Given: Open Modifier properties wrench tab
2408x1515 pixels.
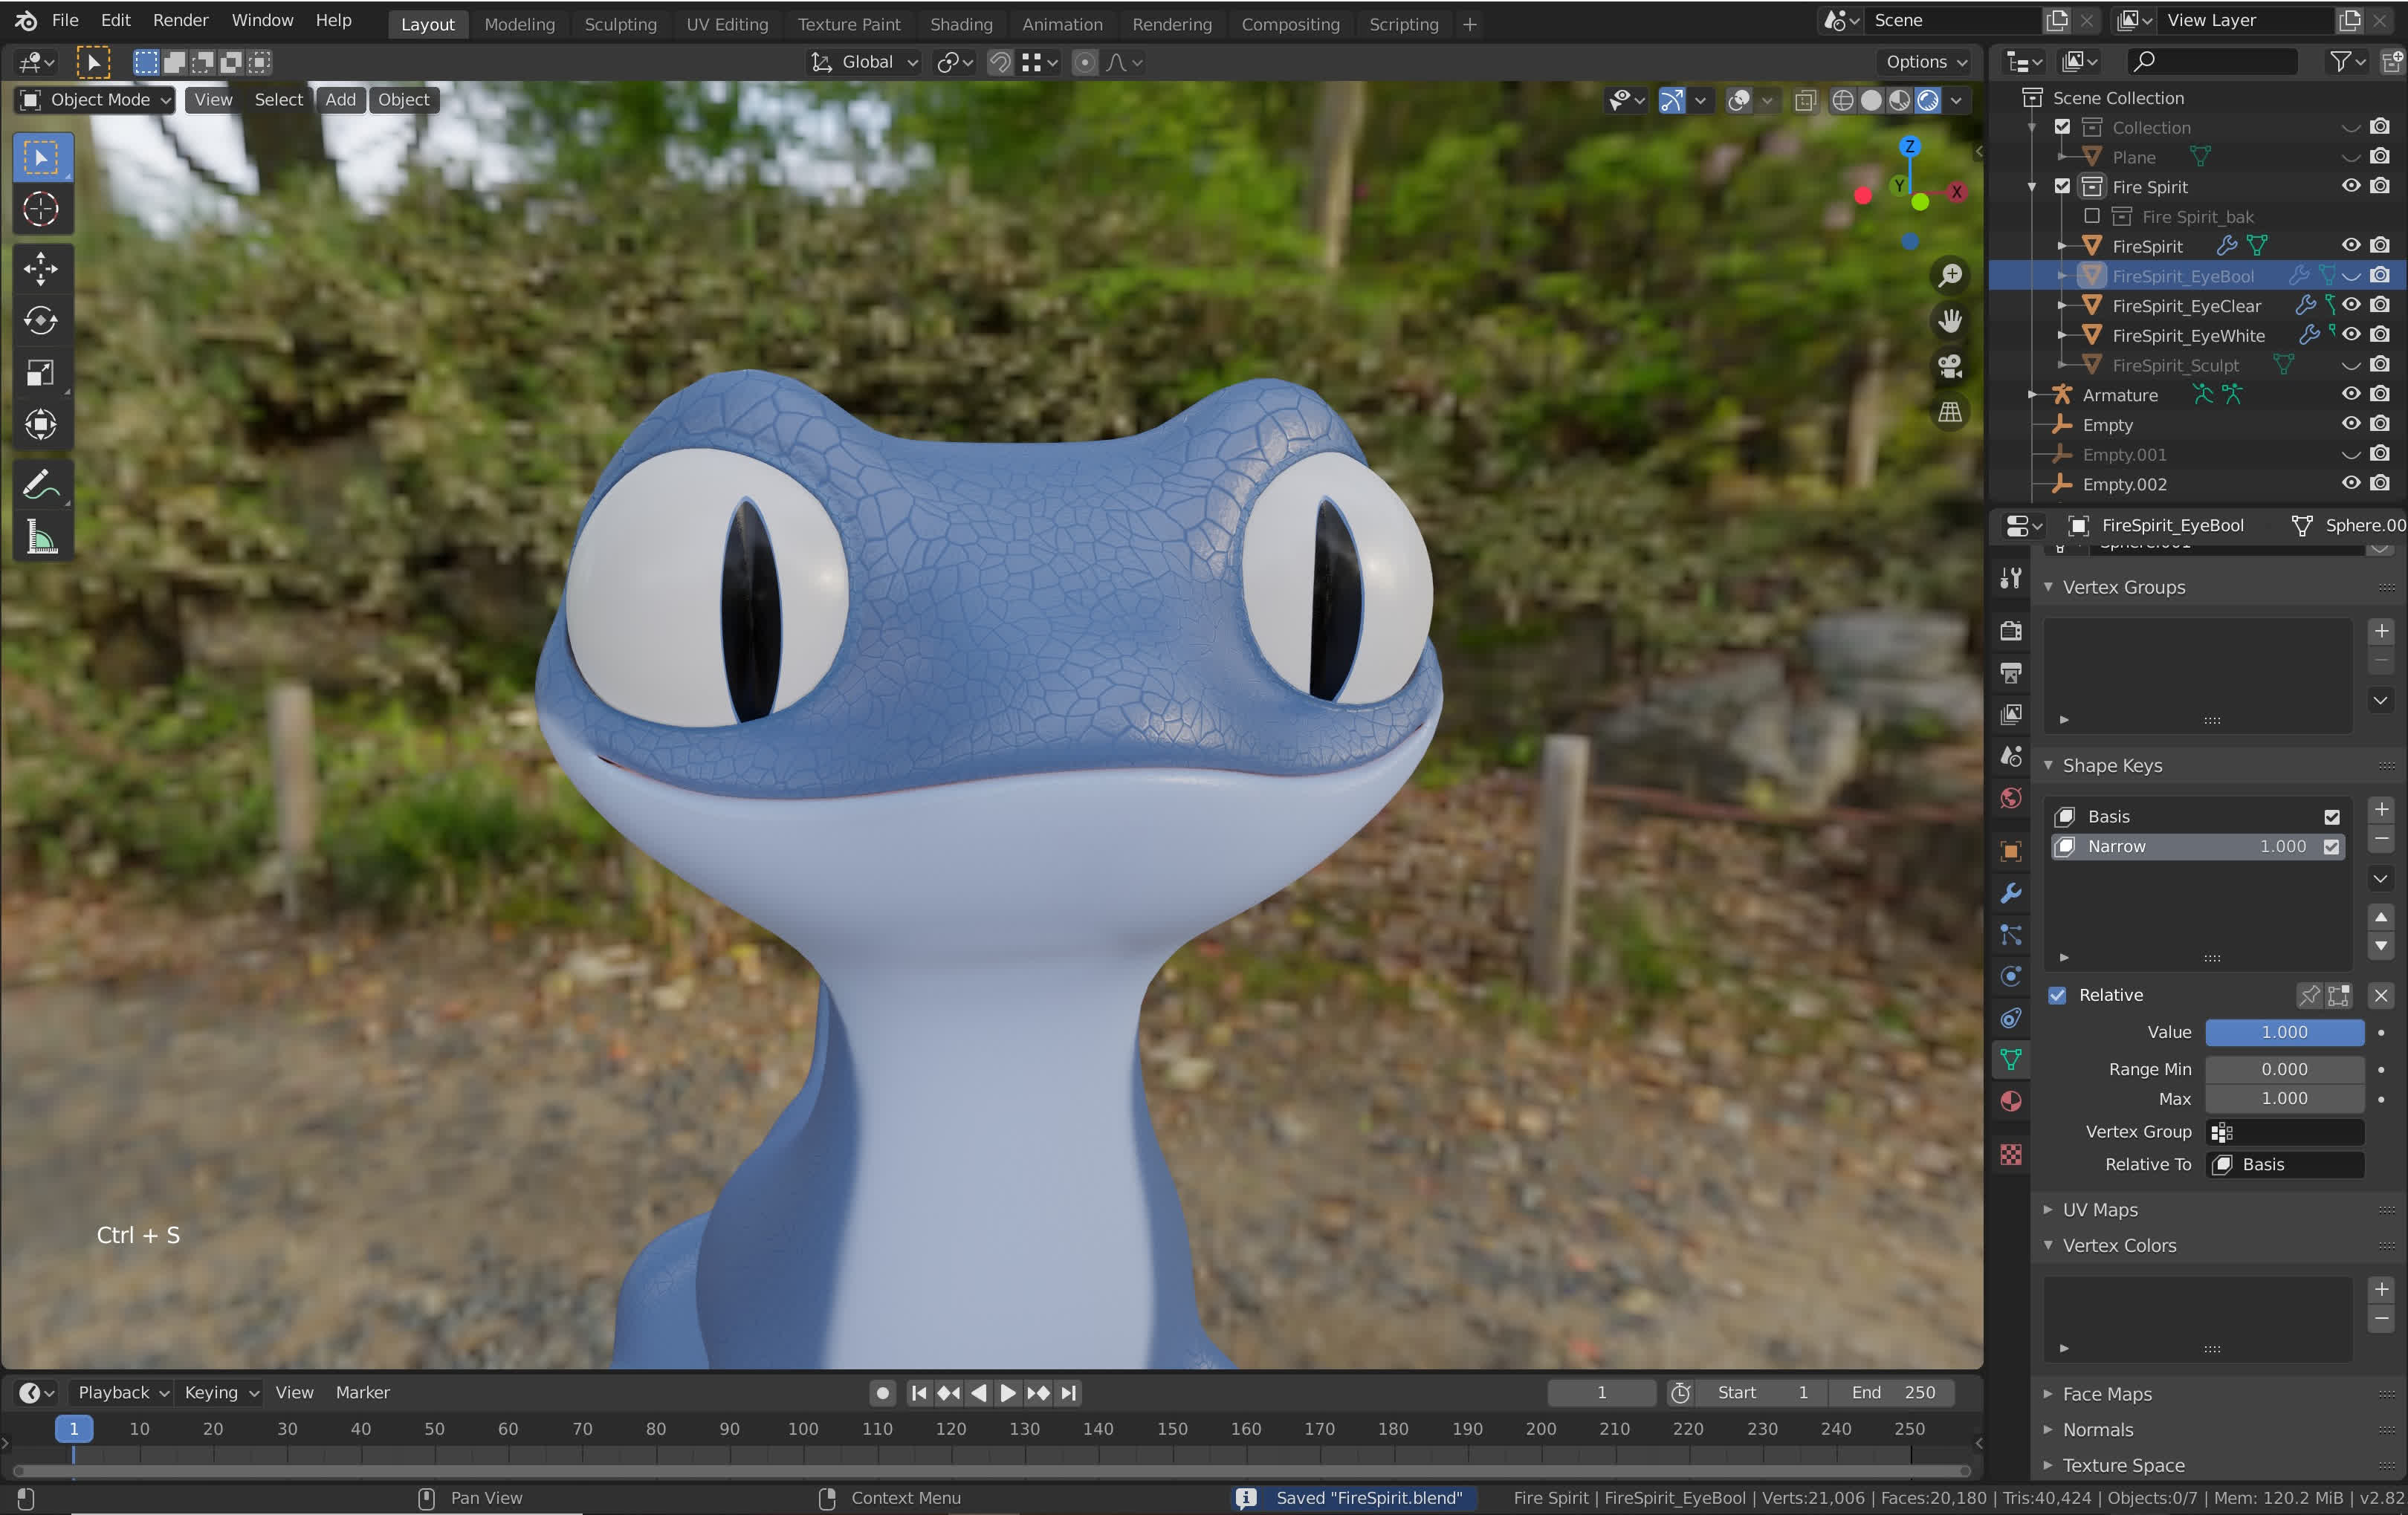Looking at the screenshot, I should coord(2011,893).
